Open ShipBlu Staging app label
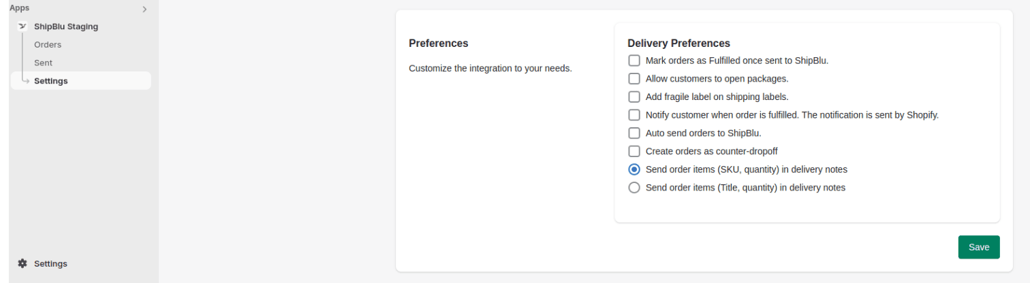Screen dimensions: 1030x283 point(66,27)
